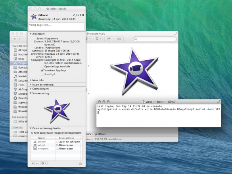Open Al mijn bestanden in sidebar
232x174 pixels.
[x=20, y=50]
